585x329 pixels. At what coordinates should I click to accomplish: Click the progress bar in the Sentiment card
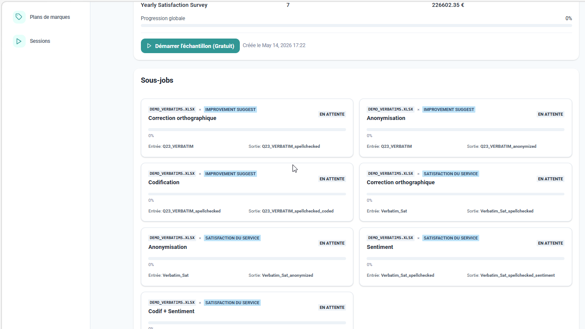466,258
